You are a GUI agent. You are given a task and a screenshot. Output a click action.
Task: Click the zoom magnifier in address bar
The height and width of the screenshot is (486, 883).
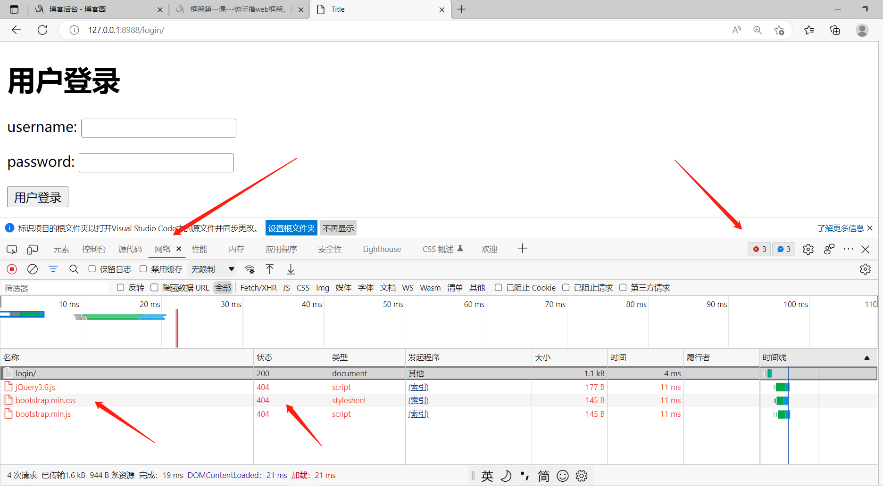758,30
